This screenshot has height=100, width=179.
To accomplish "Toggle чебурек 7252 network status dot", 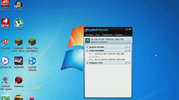I will (x=87, y=63).
